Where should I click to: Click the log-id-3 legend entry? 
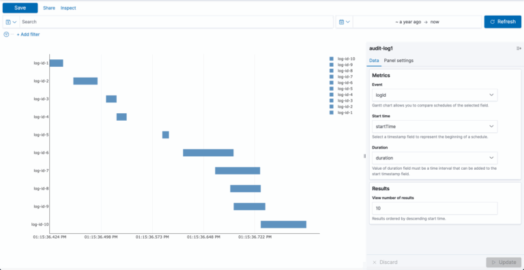point(341,101)
